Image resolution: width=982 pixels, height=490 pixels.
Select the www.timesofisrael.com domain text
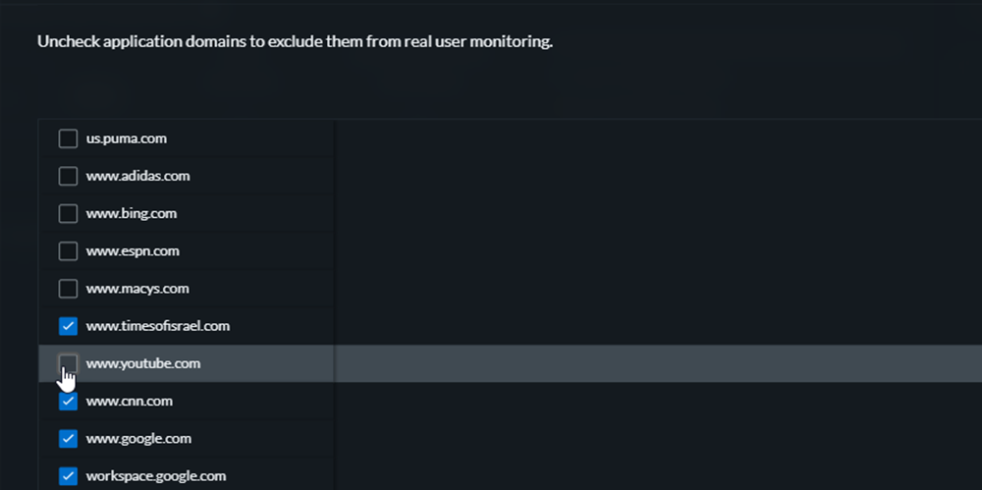click(157, 326)
